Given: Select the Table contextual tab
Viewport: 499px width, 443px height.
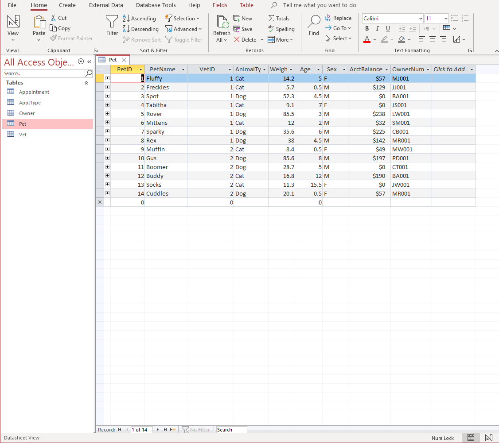Looking at the screenshot, I should [x=246, y=5].
